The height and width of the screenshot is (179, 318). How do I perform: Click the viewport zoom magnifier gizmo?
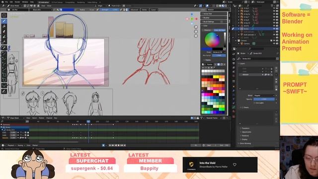[x=196, y=27]
